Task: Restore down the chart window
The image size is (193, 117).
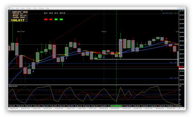Action: click(x=181, y=8)
